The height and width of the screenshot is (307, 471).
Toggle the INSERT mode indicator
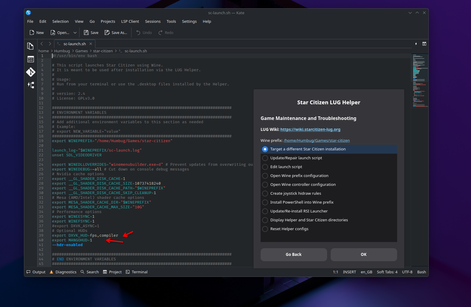pyautogui.click(x=350, y=272)
